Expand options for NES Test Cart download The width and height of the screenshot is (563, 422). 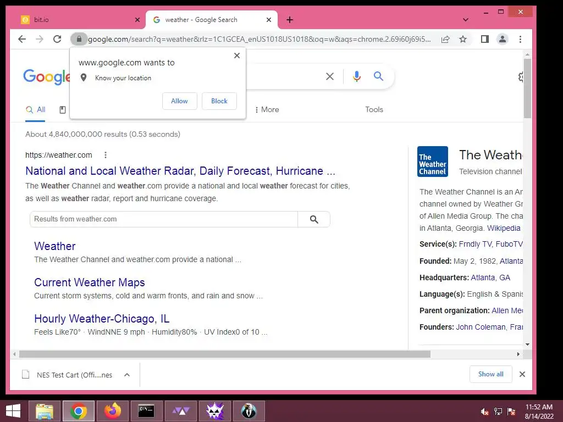coord(127,375)
